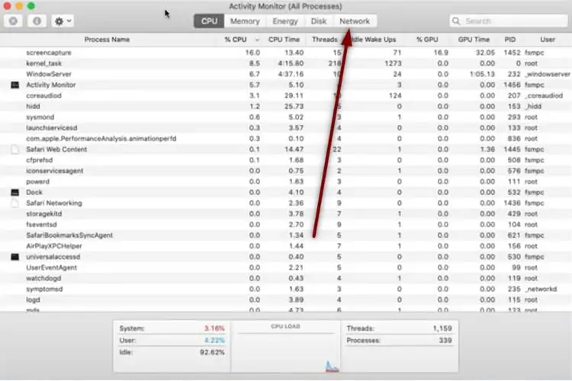Screen dimensions: 572x381
Task: Click the inspect process info icon
Action: point(36,21)
